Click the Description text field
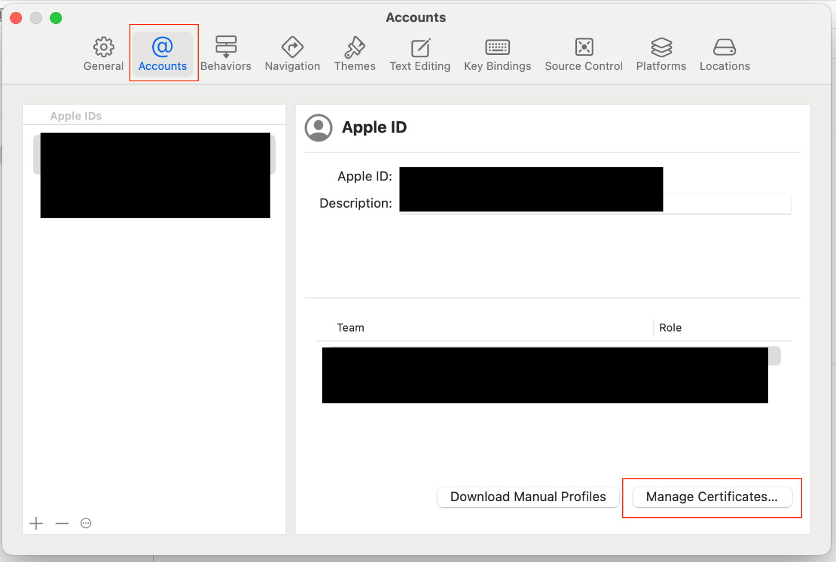This screenshot has height=562, width=836. (595, 203)
